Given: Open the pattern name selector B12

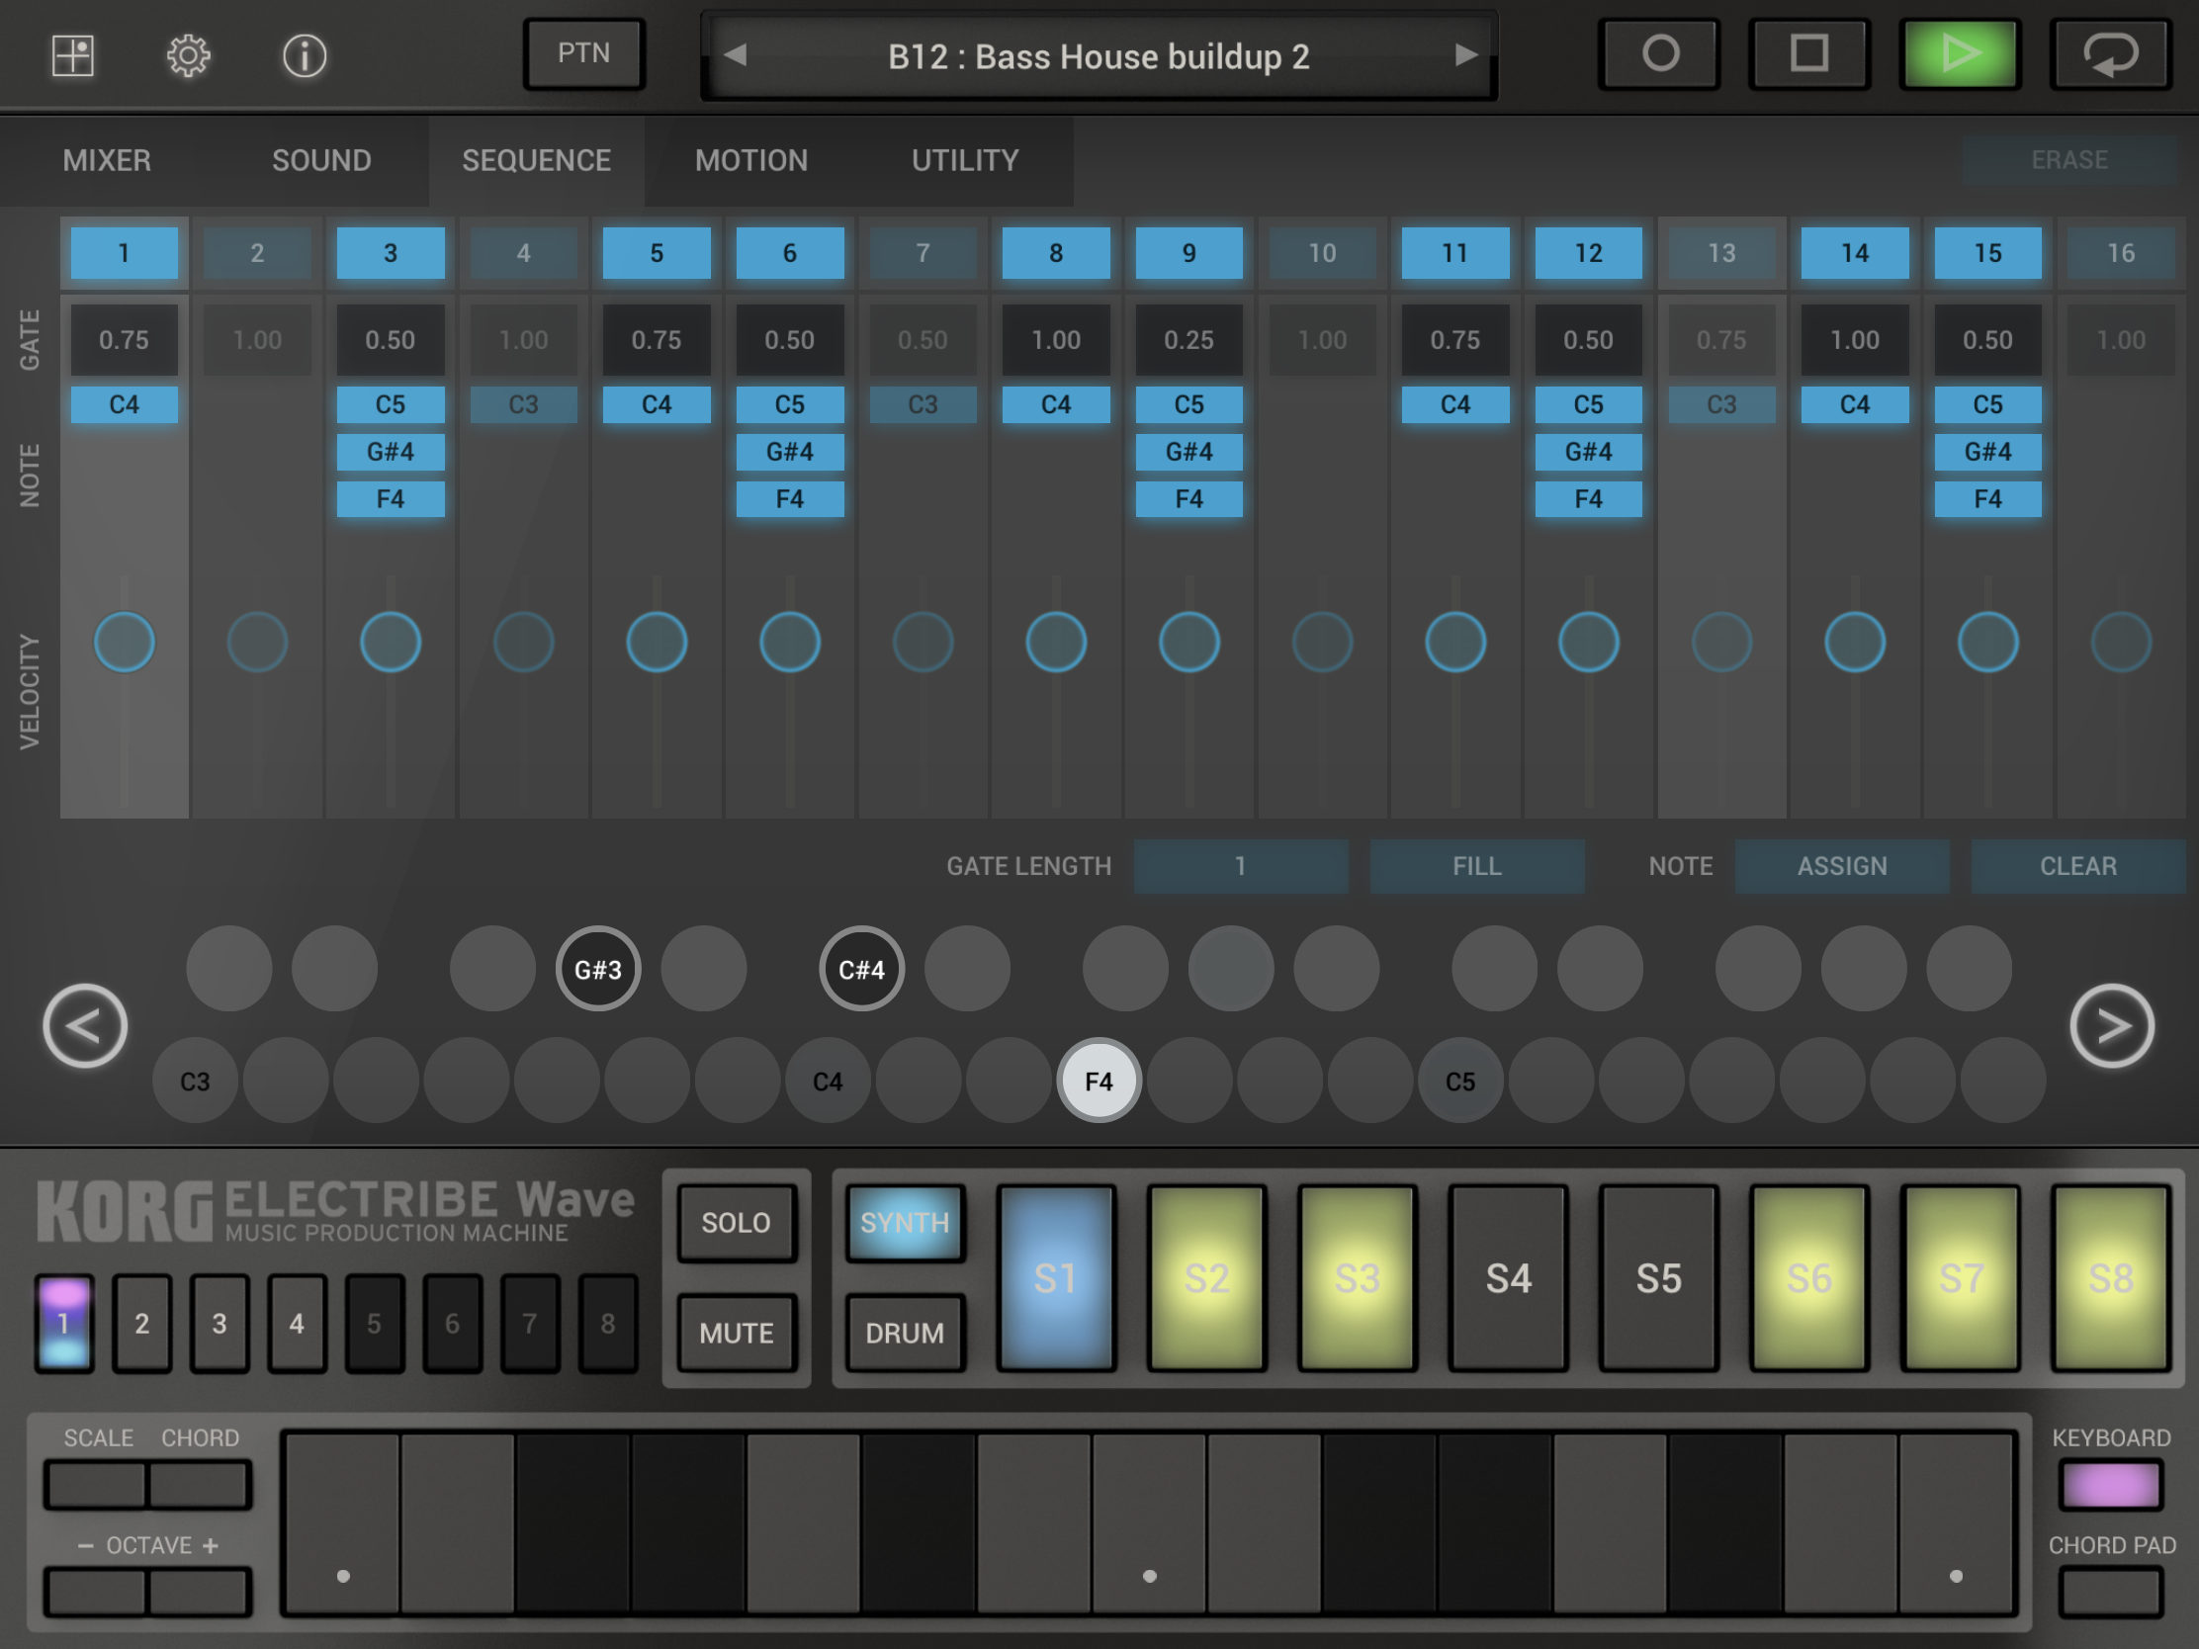Looking at the screenshot, I should pos(1099,55).
